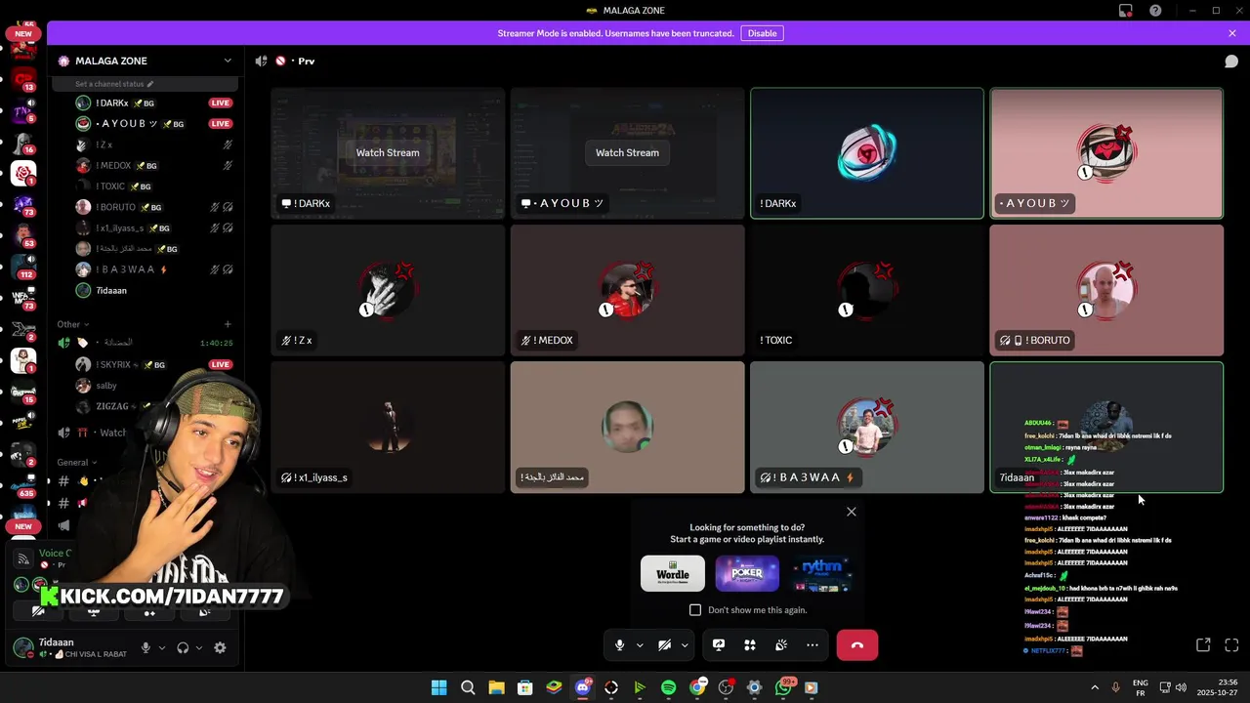Toggle deafen headphones in user panel
This screenshot has height=703, width=1250.
183,647
